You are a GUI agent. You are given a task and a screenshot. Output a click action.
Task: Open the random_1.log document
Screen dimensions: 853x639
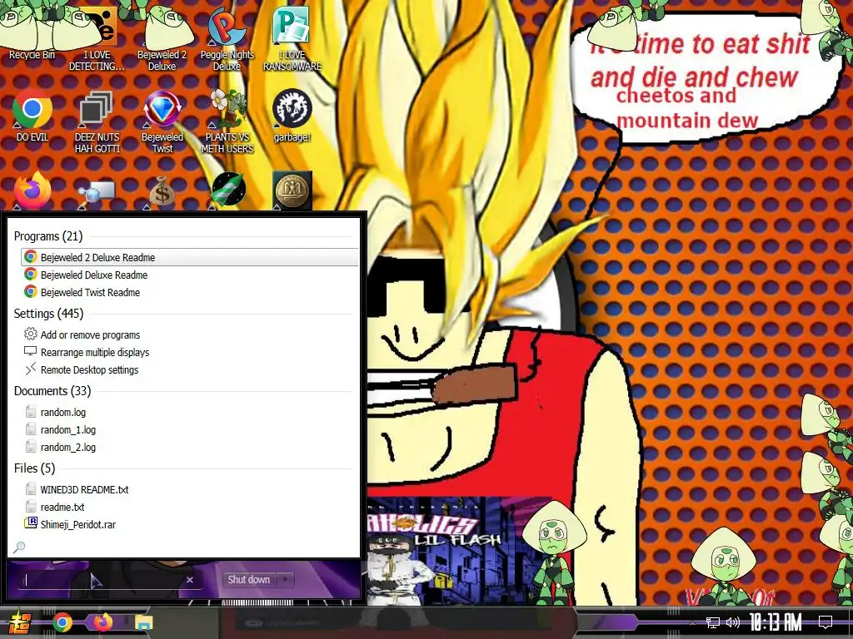(190, 429)
